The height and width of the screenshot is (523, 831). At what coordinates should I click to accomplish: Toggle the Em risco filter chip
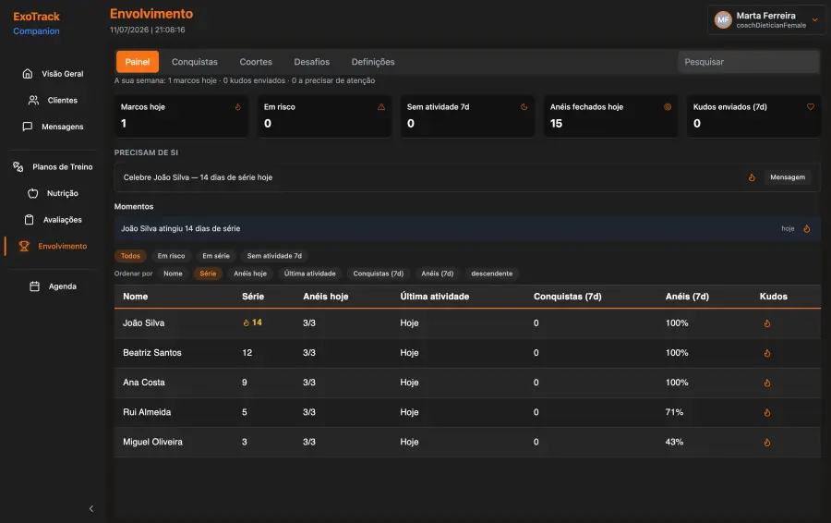[x=171, y=256]
